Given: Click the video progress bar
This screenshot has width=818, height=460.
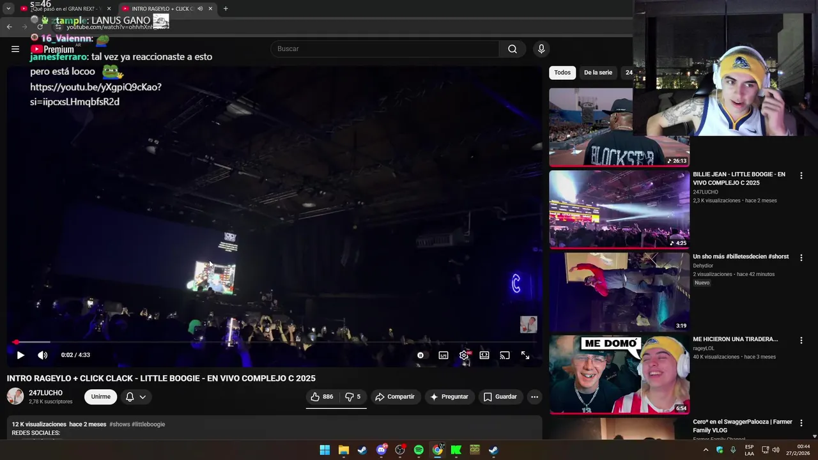Looking at the screenshot, I should pos(275,342).
